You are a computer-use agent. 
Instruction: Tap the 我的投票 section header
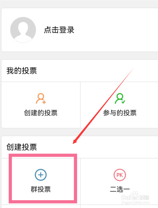coord(22,71)
